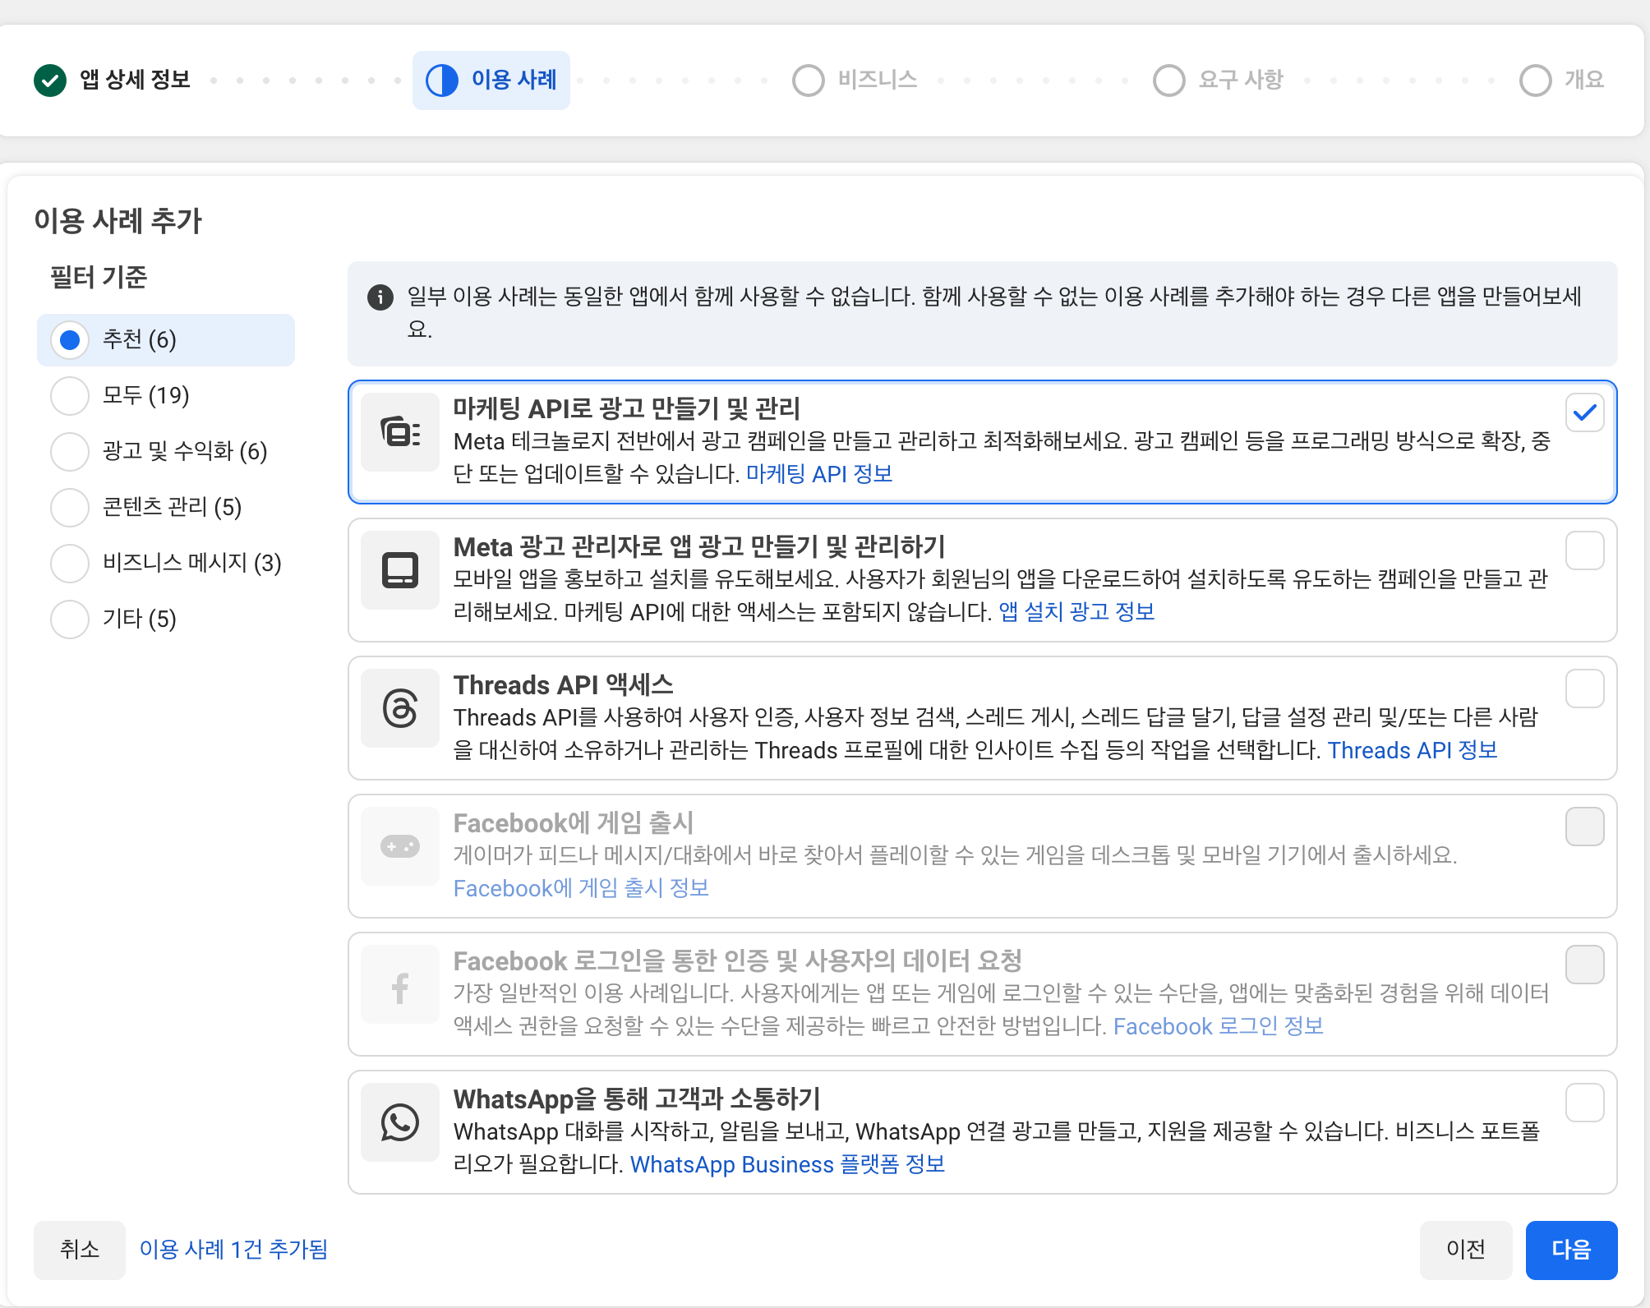Uncheck the 마케팅 API use case checkbox
The height and width of the screenshot is (1308, 1650).
pyautogui.click(x=1584, y=412)
